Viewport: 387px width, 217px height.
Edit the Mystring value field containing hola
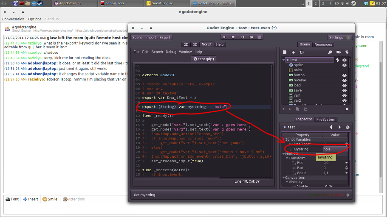(336, 149)
